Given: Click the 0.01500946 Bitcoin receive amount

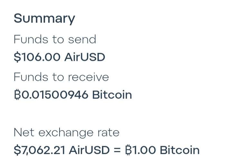Looking at the screenshot, I should pyautogui.click(x=73, y=95).
